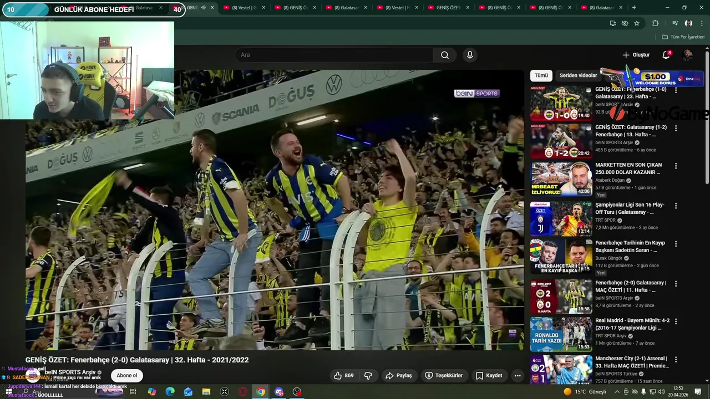The width and height of the screenshot is (710, 399).
Task: Open the YouTube notifications bell
Action: point(666,55)
